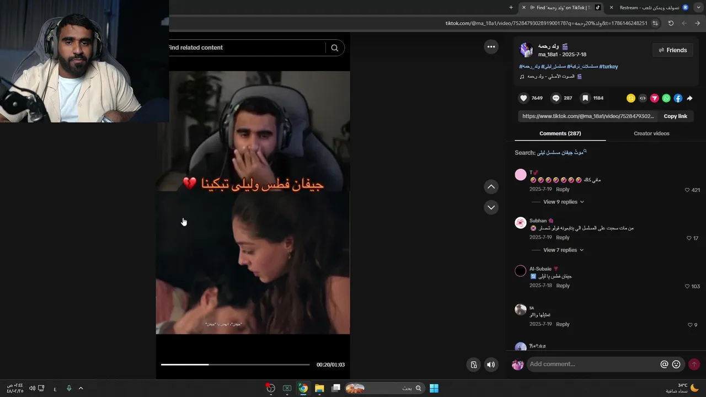Open the emoji picker in comment box
This screenshot has height=397, width=706.
[x=676, y=364]
